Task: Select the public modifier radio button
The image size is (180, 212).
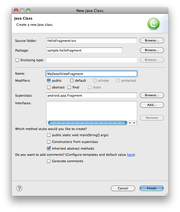Action: point(49,81)
